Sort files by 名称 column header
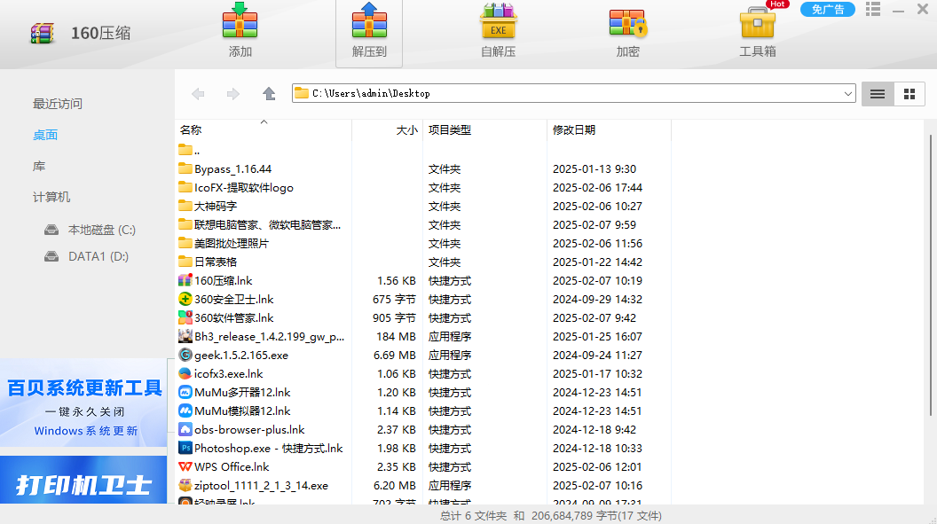Viewport: 937px width, 524px height. [x=191, y=130]
